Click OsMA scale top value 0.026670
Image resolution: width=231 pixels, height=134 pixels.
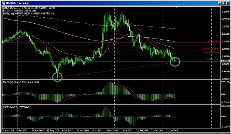point(226,106)
